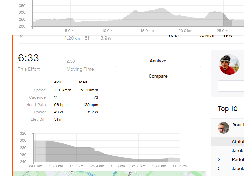Click the light gray start portion of the segment chart

pyautogui.click(x=39, y=151)
